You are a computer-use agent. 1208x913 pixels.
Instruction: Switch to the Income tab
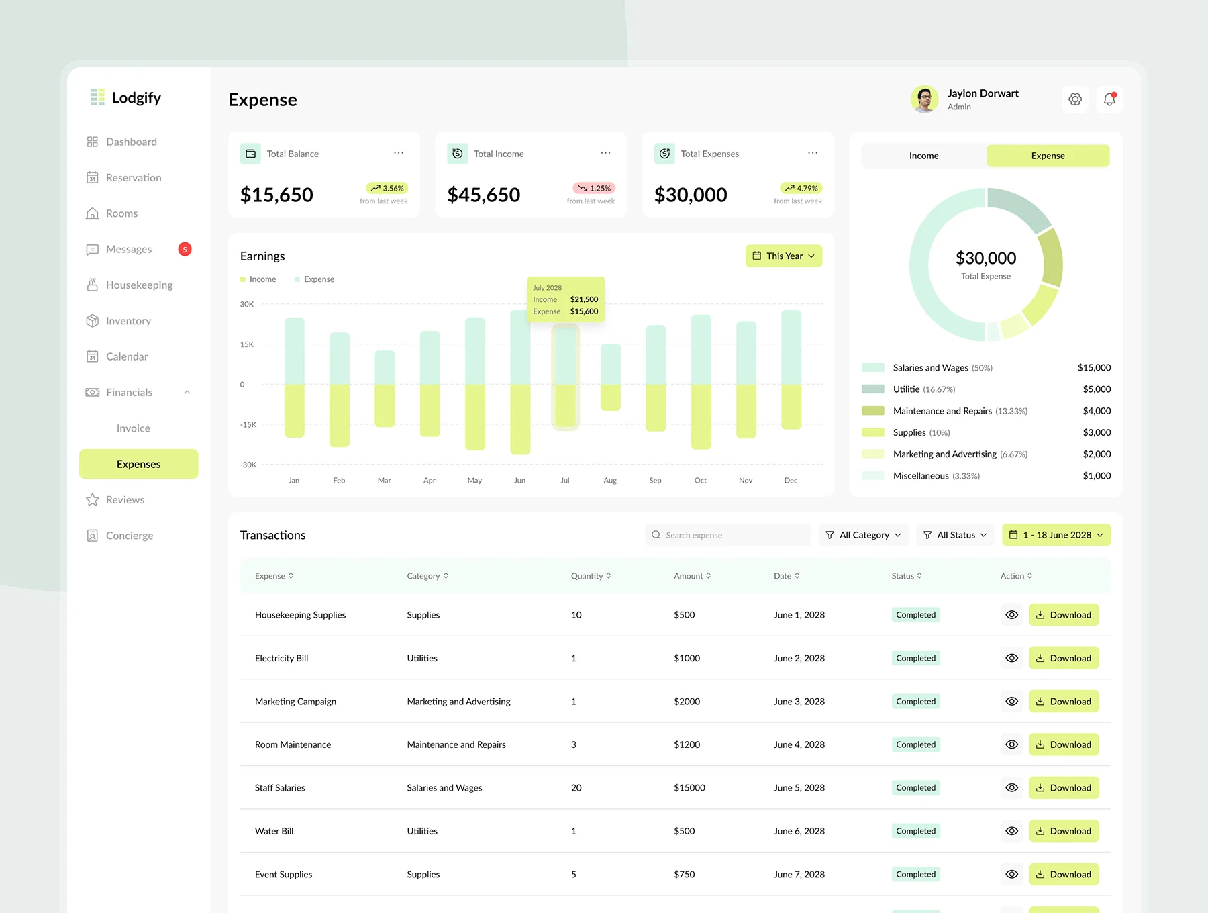(x=924, y=156)
